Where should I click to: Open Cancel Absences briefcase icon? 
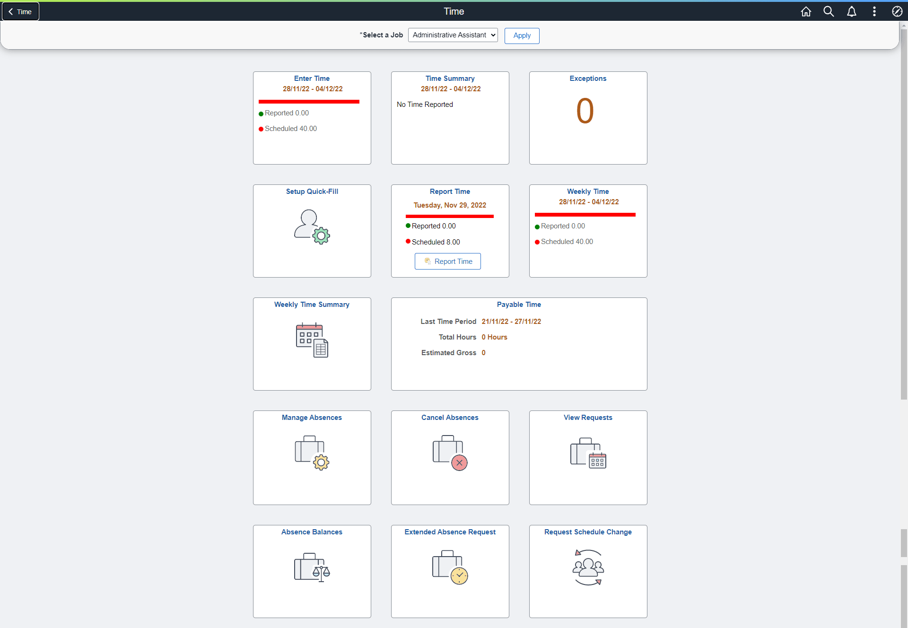[x=450, y=453]
